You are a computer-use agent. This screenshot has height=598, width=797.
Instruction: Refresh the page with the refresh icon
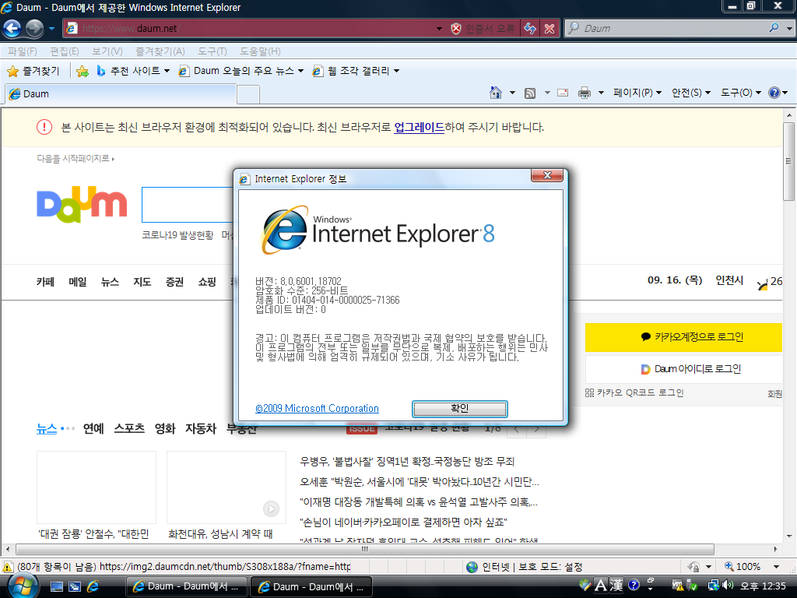(530, 29)
